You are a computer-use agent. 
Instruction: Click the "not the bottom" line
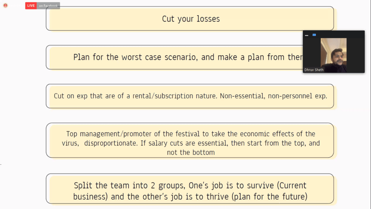[191, 152]
